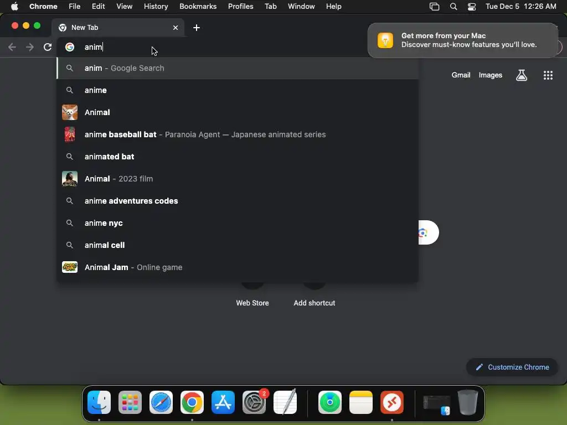567x425 pixels.
Task: Choose the 'anime adventures codes' suggestion
Action: click(238, 201)
